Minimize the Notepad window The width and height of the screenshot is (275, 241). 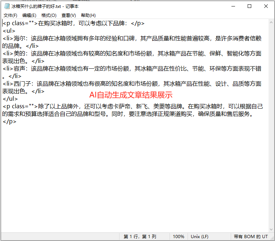click(x=233, y=6)
